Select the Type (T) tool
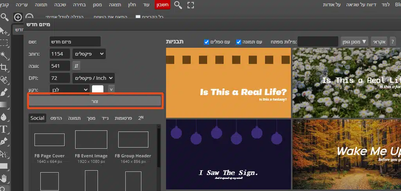Viewport: 401px width, 191px height. [x=4, y=130]
